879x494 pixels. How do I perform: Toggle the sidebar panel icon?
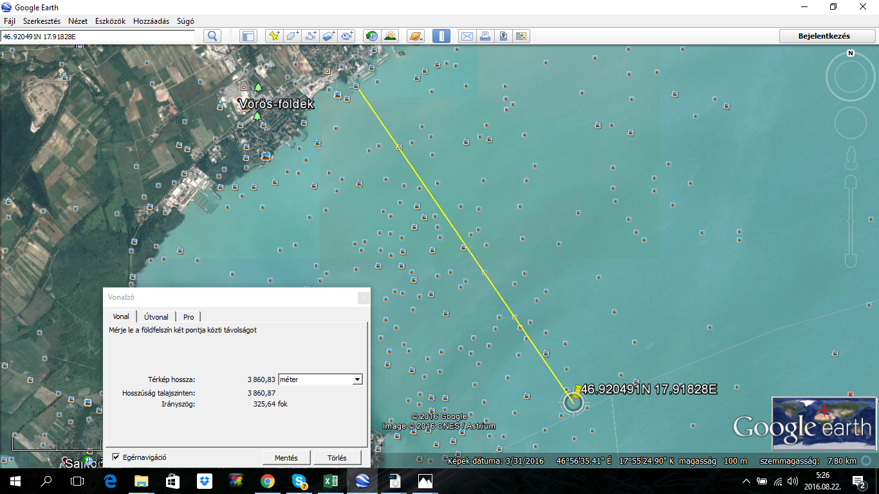coord(248,36)
